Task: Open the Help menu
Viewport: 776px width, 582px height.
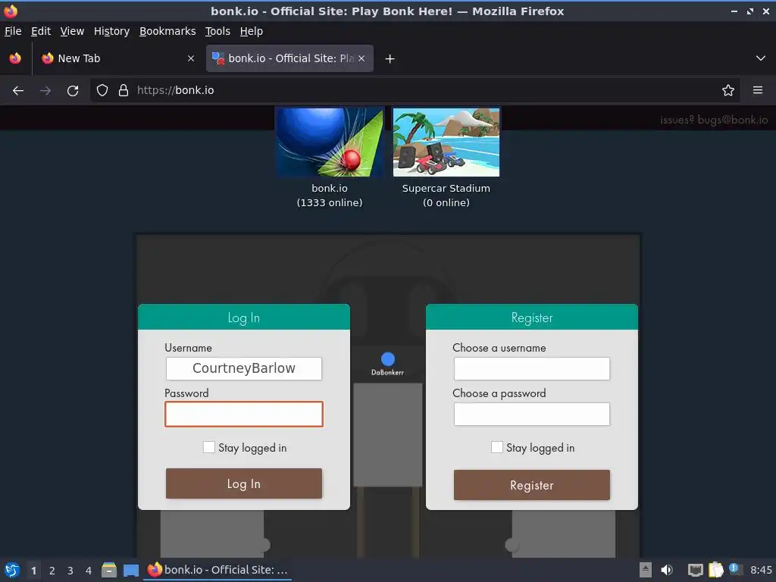Action: 252,31
